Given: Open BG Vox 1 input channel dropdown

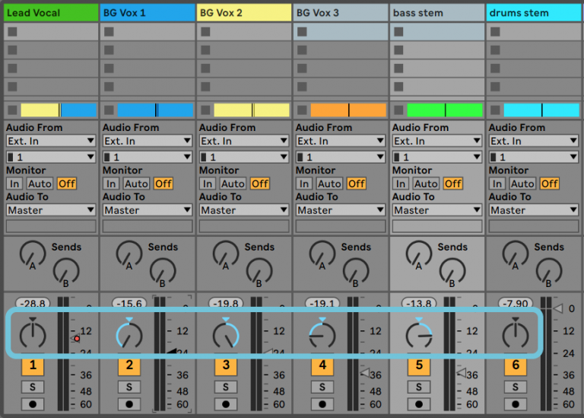Looking at the screenshot, I should pos(148,157).
